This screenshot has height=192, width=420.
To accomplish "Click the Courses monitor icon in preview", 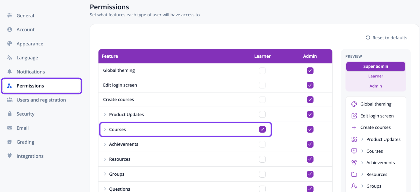I will (x=354, y=151).
